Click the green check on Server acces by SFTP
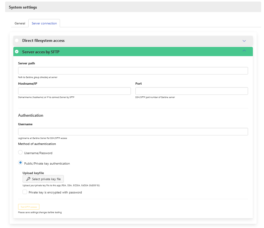Screen dimensions: 264x228 (x=17, y=52)
